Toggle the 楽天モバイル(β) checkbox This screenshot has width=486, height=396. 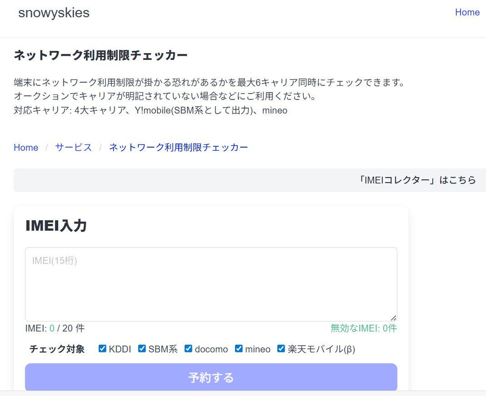click(x=281, y=349)
